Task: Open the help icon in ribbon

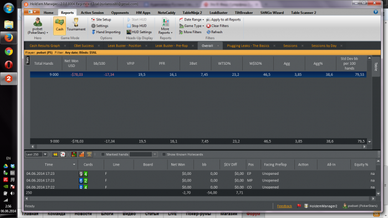Action: pyautogui.click(x=376, y=12)
